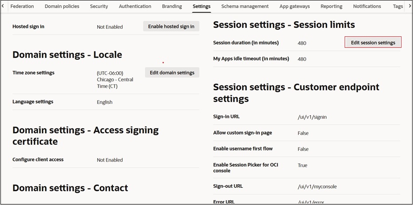
Task: Click the Sign-in URL value
Action: (312, 117)
